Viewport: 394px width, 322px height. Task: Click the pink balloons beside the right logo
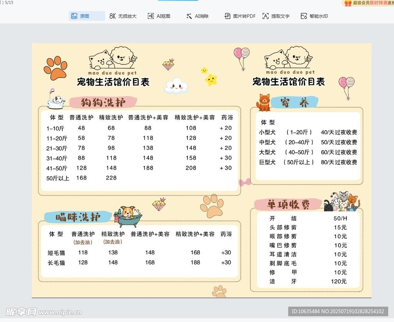click(x=242, y=57)
